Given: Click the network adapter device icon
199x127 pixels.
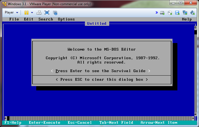Looking at the screenshot, I should 185,13.
